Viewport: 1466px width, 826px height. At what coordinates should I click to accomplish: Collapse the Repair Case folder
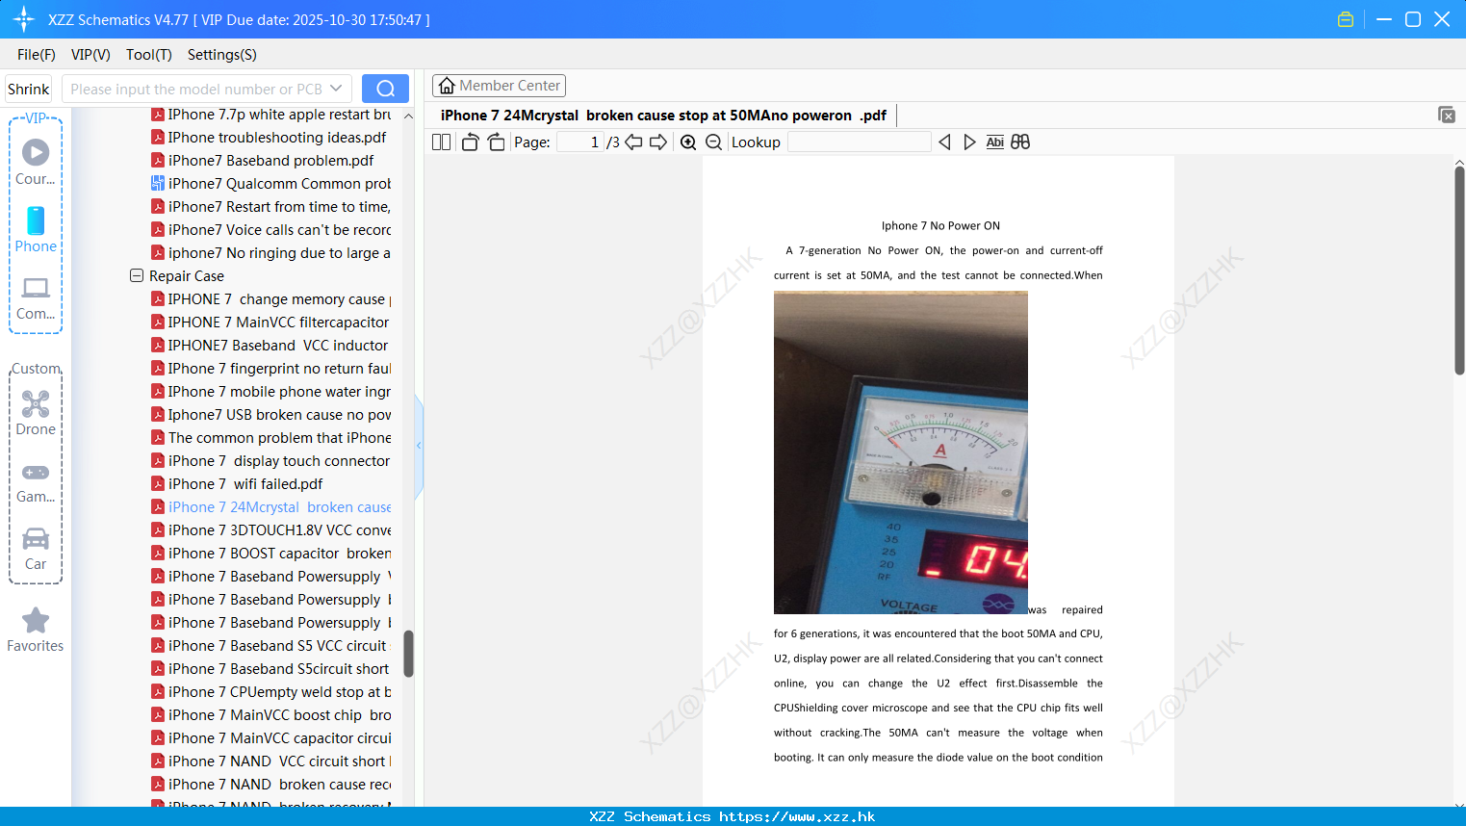coord(137,275)
